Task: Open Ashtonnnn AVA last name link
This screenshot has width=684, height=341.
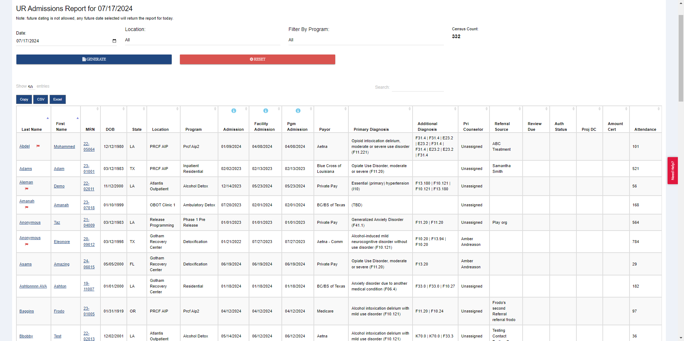Action: [33, 286]
